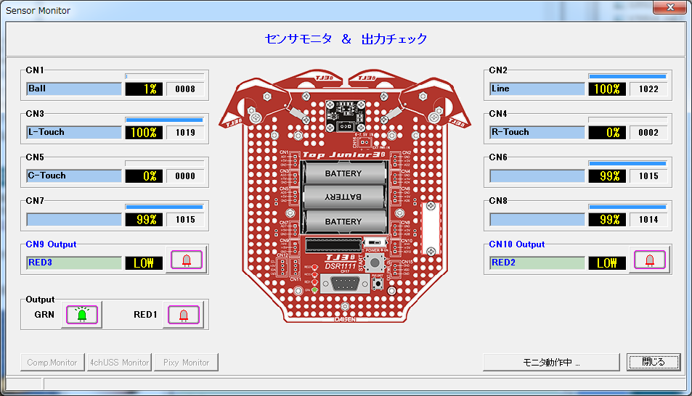The width and height of the screenshot is (692, 396).
Task: Click the right TJ3B motor on the board
Action: [x=435, y=104]
